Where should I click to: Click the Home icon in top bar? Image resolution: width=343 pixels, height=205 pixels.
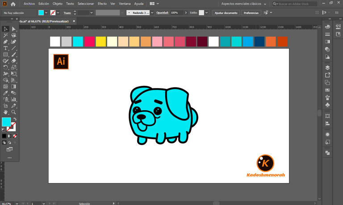[x=13, y=4]
